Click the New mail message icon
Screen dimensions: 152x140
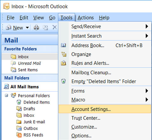pyautogui.click(x=9, y=28)
